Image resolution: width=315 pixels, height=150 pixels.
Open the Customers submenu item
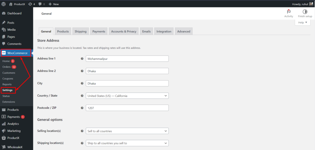pos(9,73)
